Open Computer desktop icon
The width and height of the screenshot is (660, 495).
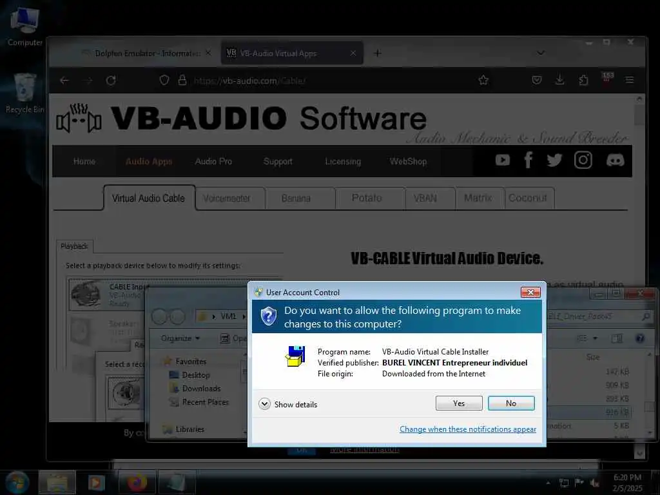click(x=25, y=26)
